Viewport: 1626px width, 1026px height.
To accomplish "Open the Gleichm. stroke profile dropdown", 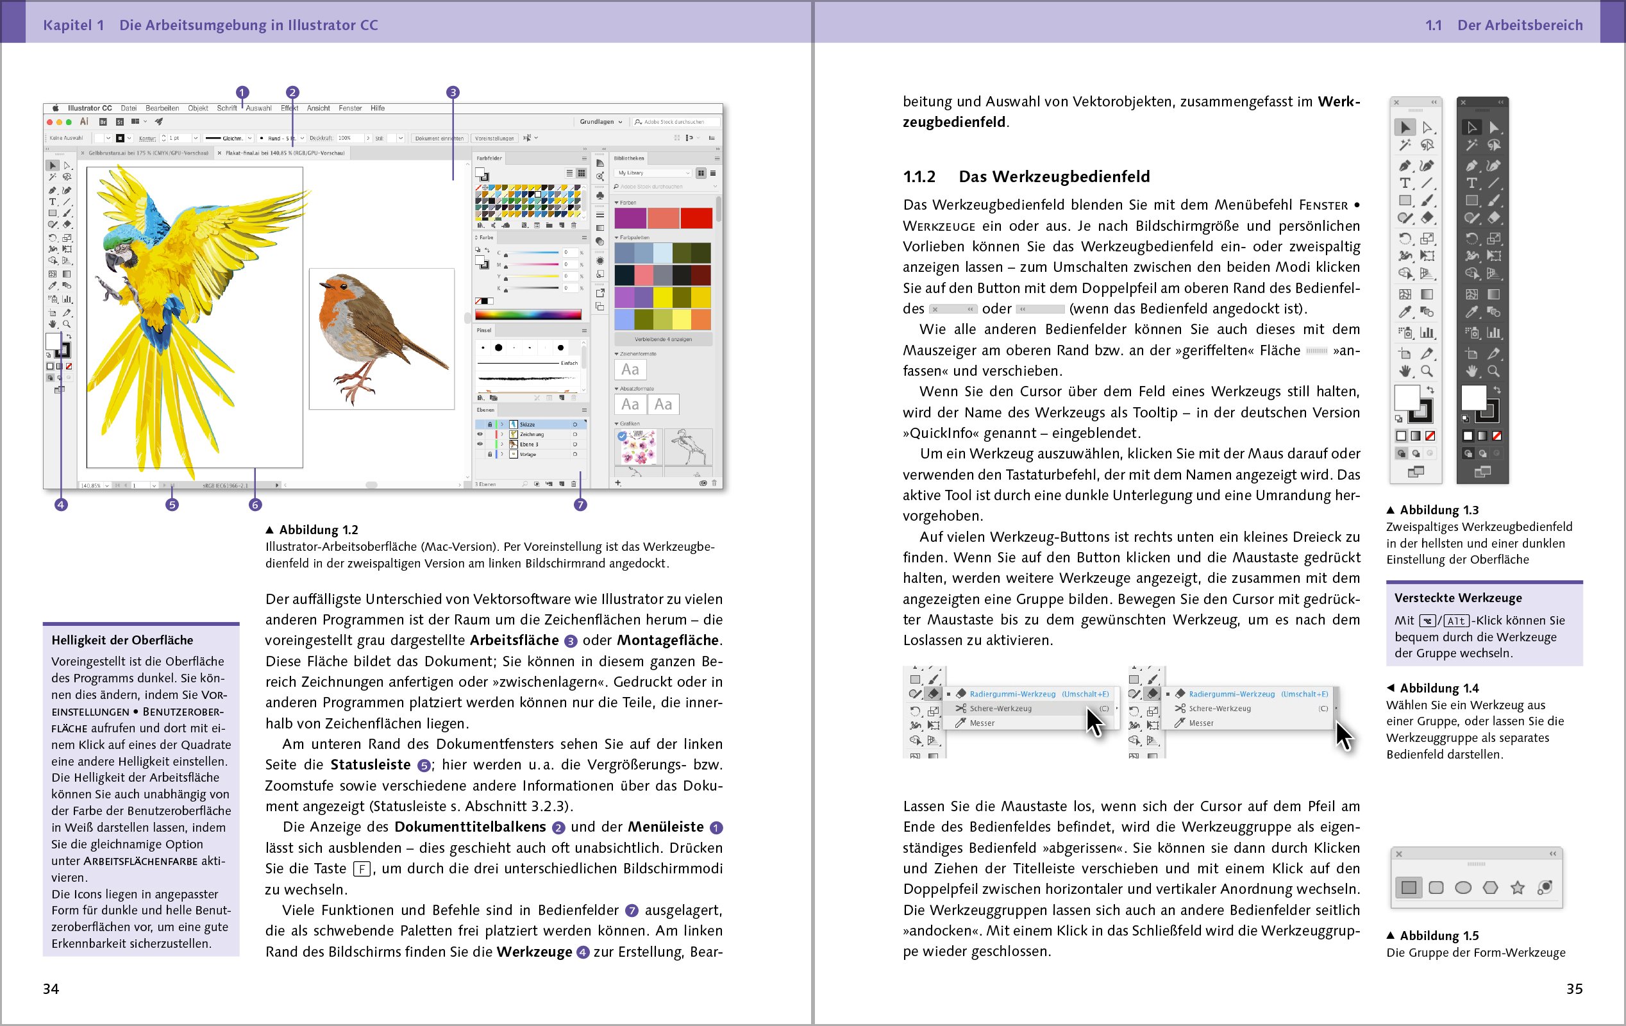I will pos(249,139).
